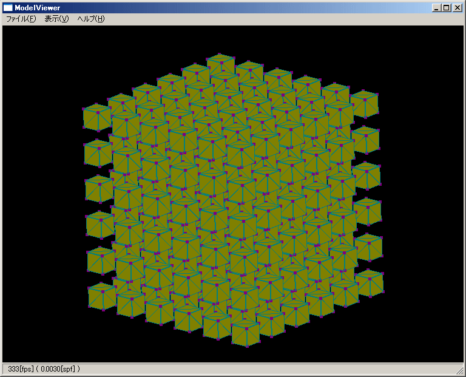The image size is (466, 377).
Task: Click the window resize grip
Action: (460, 370)
